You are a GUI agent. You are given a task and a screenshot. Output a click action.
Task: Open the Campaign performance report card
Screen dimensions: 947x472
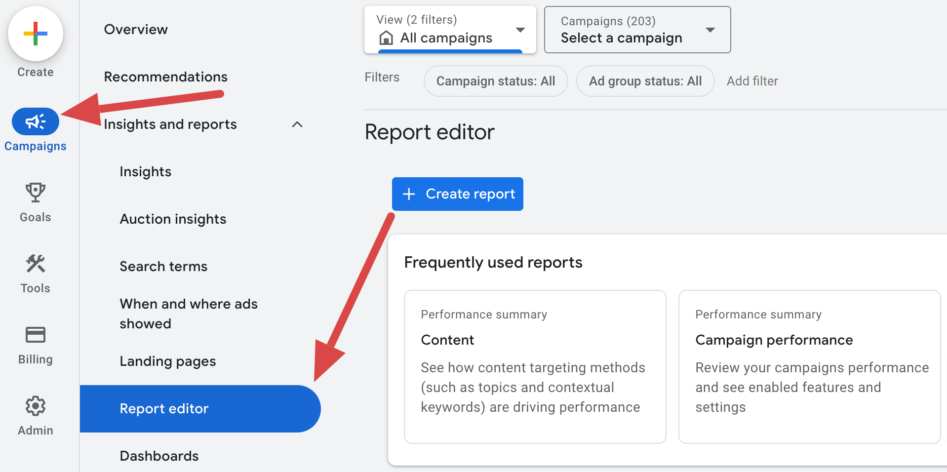[810, 367]
